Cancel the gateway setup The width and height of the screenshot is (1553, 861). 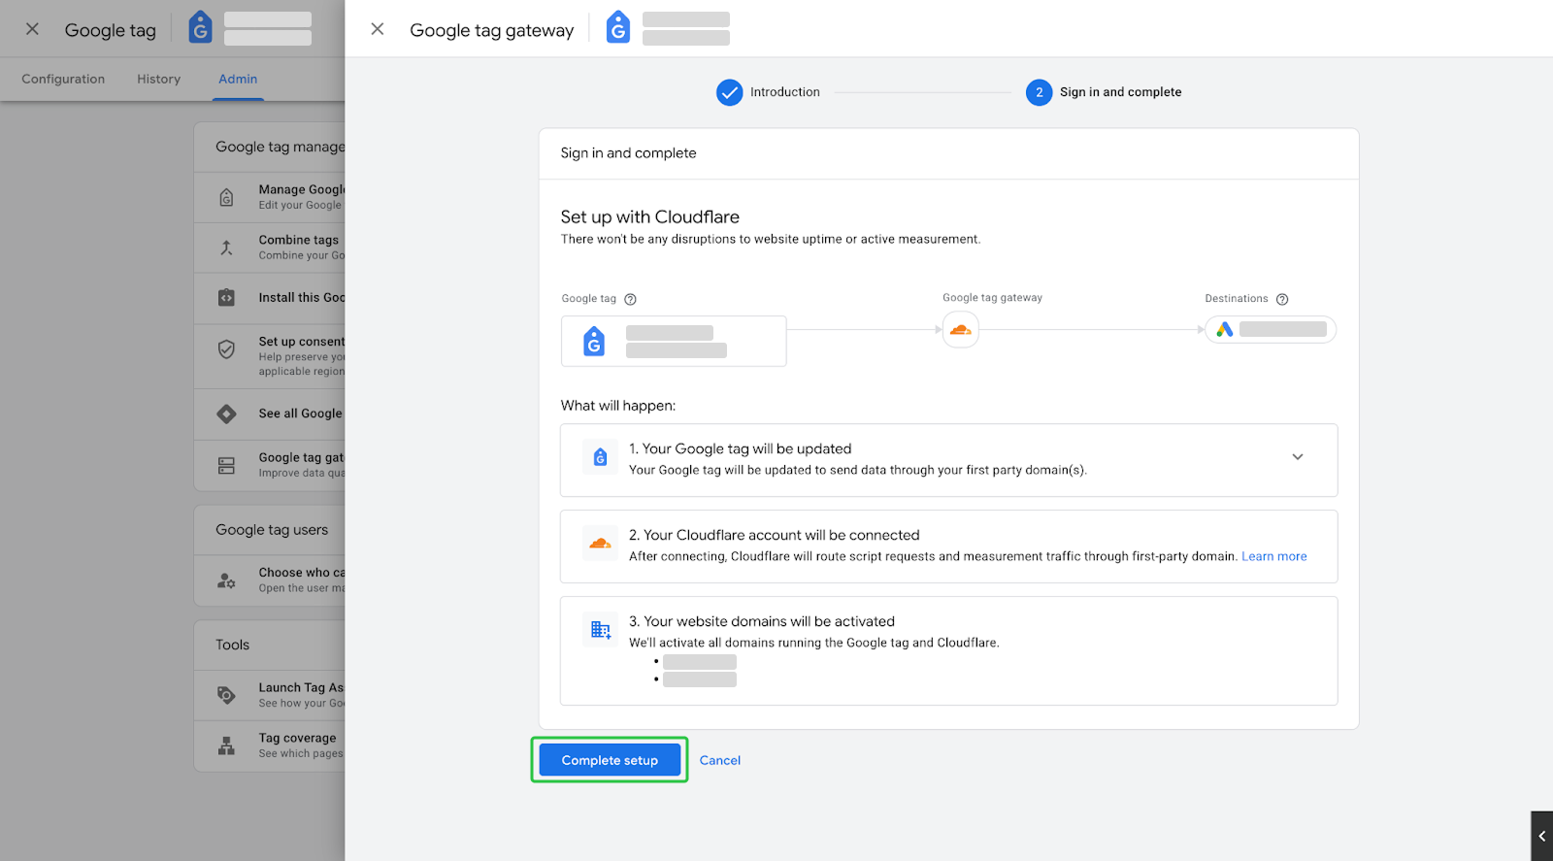tap(720, 760)
